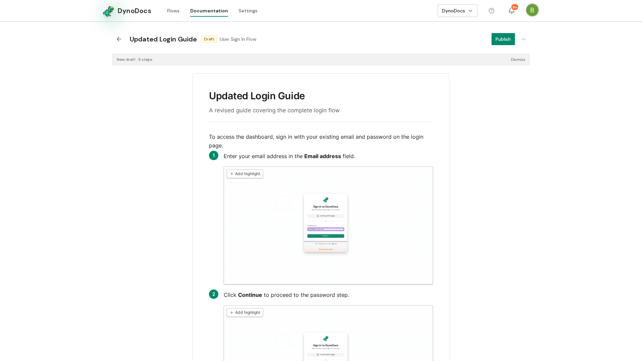This screenshot has height=361, width=642.
Task: Click the intro paragraph about accessing the dashboard
Action: point(316,141)
